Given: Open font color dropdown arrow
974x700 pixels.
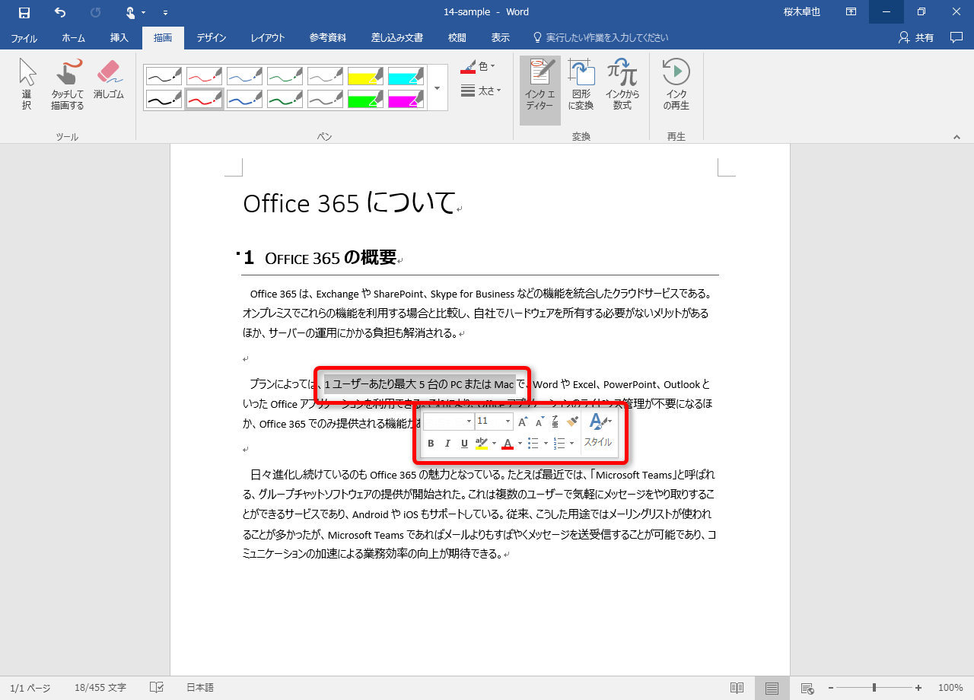Looking at the screenshot, I should tap(520, 444).
